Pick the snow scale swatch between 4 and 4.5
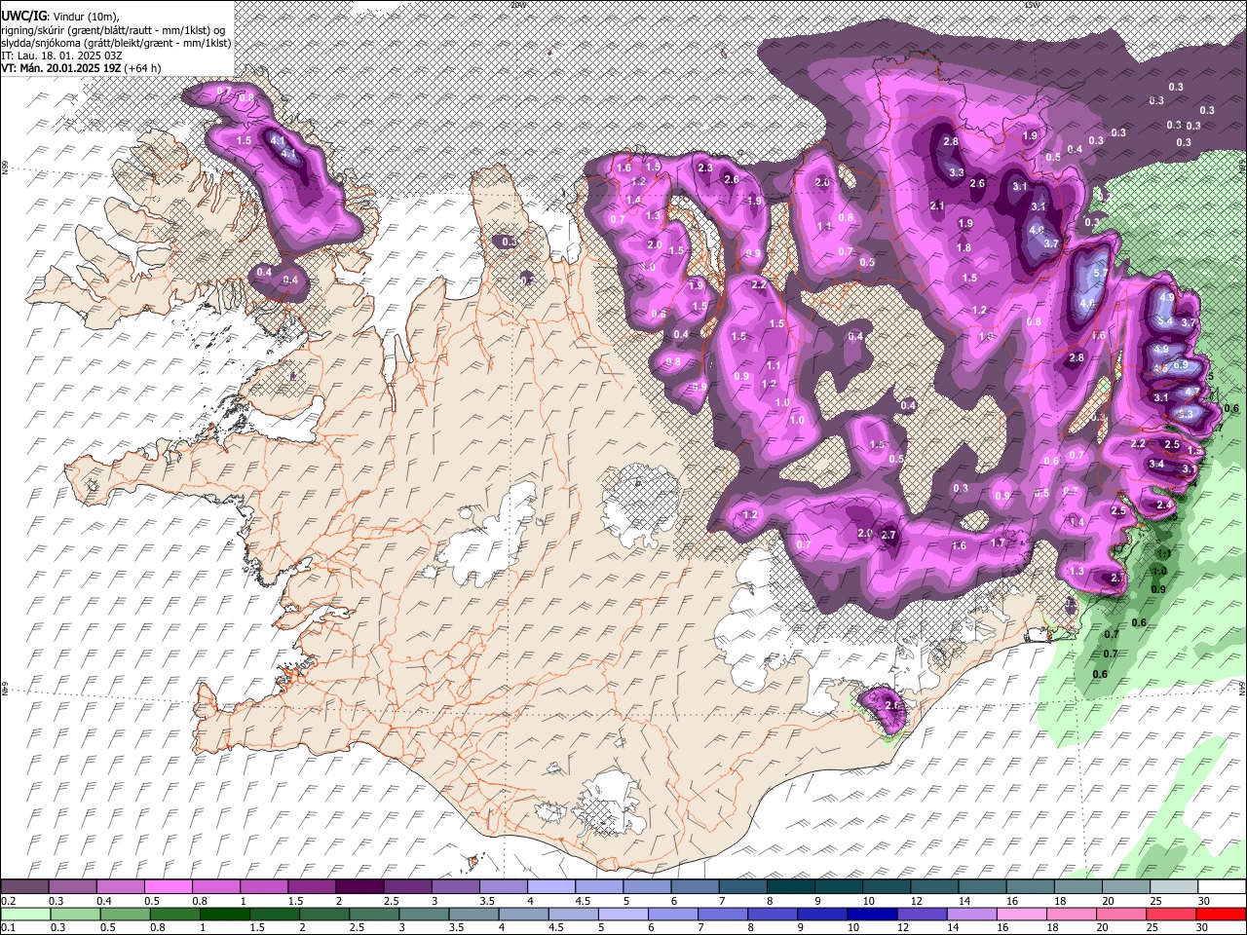The height and width of the screenshot is (935, 1247). pyautogui.click(x=551, y=887)
